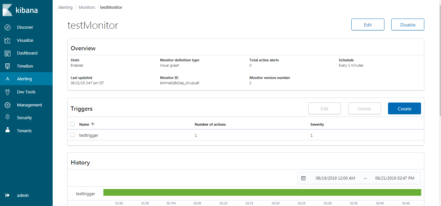This screenshot has width=441, height=206.
Task: Click the Dashboard layout icon
Action: 8,53
